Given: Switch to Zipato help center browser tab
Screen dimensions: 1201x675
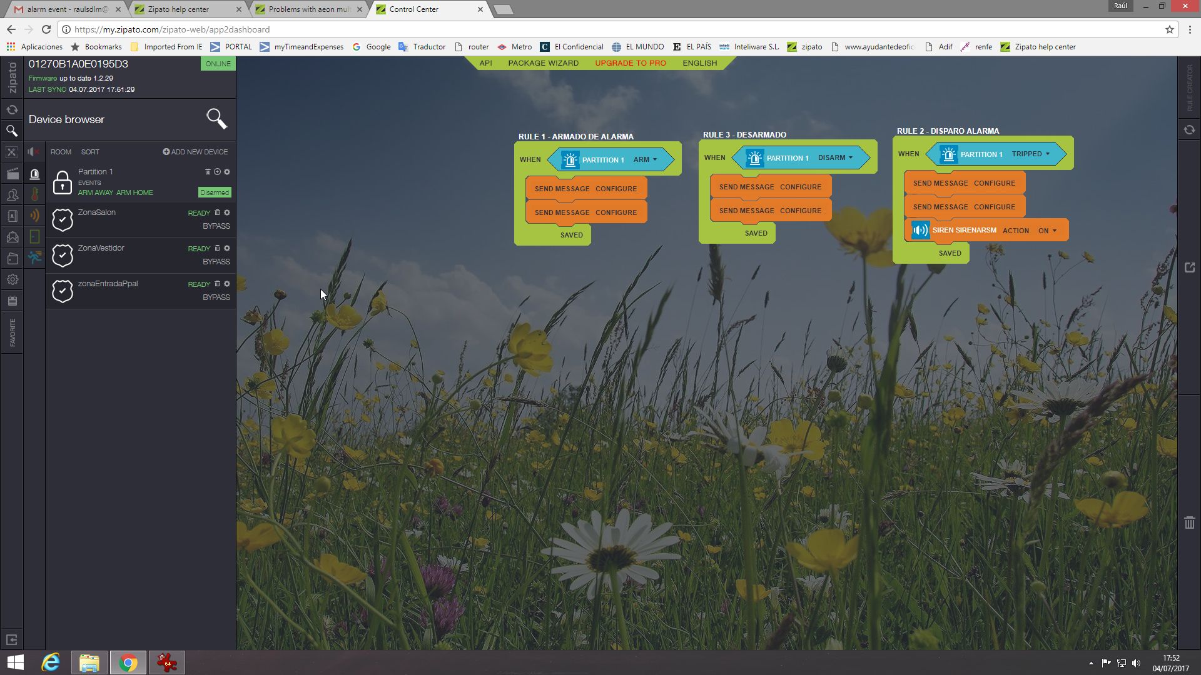Looking at the screenshot, I should [179, 9].
